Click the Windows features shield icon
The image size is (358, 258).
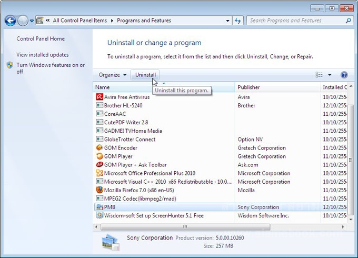(9, 65)
